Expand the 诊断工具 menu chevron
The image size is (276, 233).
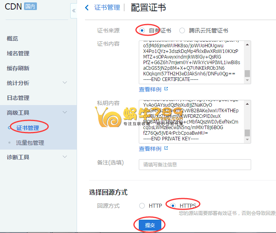(65, 157)
